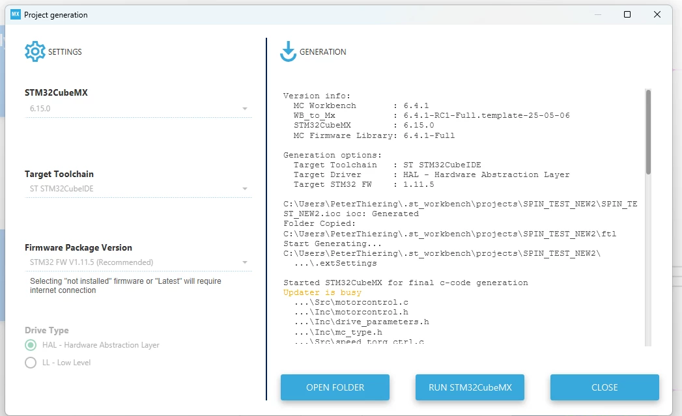The width and height of the screenshot is (682, 416).
Task: Click the settings gear icon
Action: [35, 51]
